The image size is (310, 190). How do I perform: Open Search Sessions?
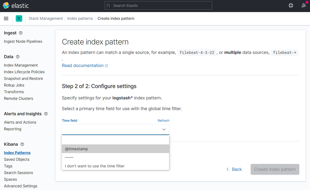[x=18, y=173]
